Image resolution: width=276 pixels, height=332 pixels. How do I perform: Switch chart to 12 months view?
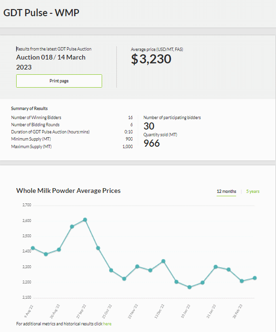227,191
